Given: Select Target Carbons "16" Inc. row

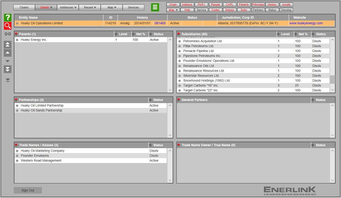Looking at the screenshot, I should tap(253, 86).
